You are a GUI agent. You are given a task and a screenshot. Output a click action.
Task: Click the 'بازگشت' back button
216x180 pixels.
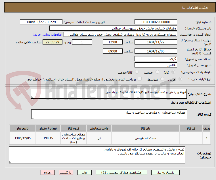tap(66, 172)
